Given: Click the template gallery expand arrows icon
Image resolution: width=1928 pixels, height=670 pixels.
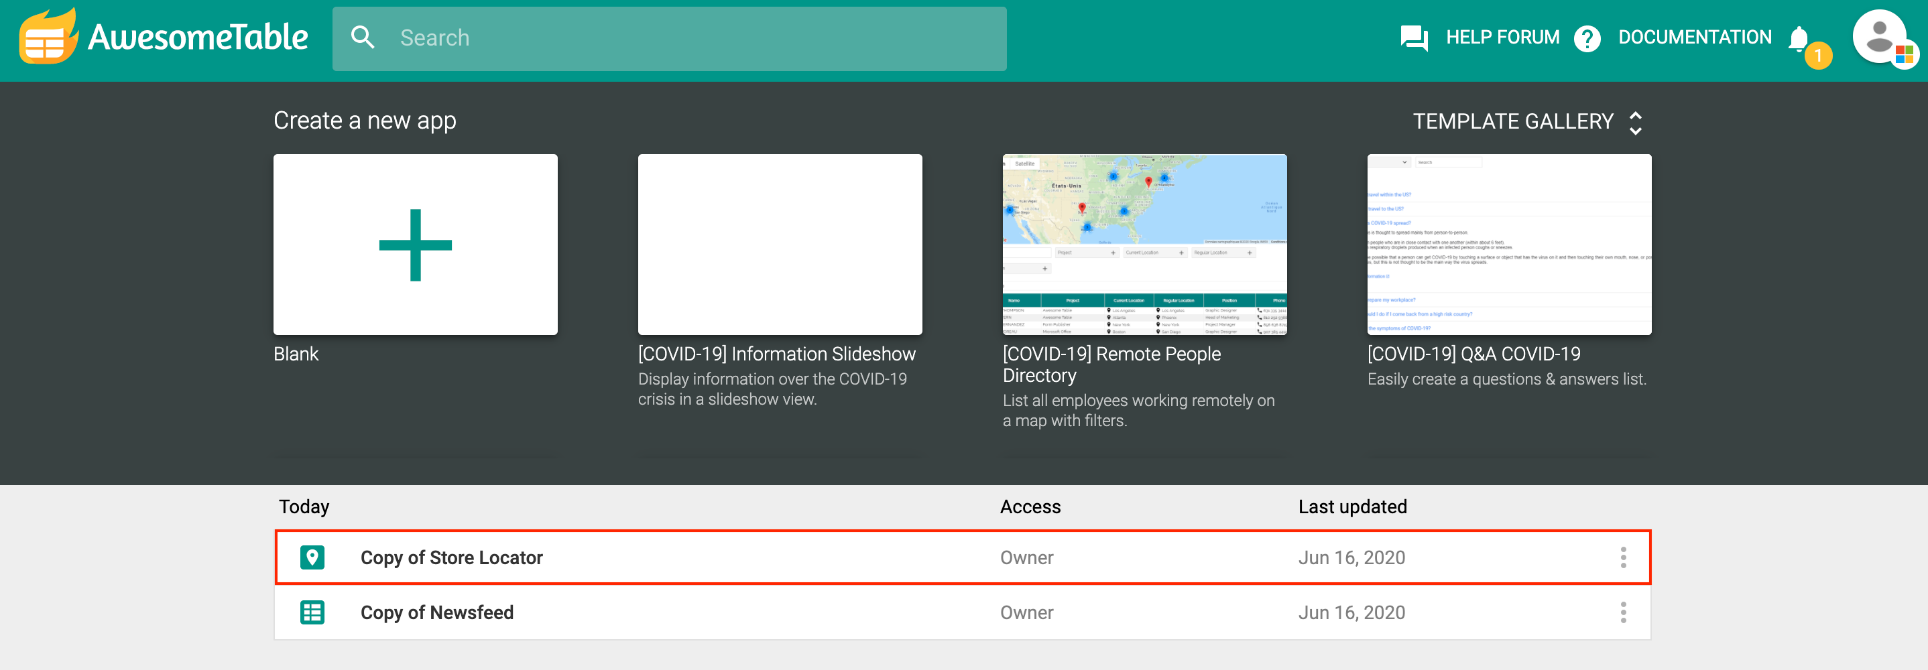Looking at the screenshot, I should click(x=1635, y=123).
